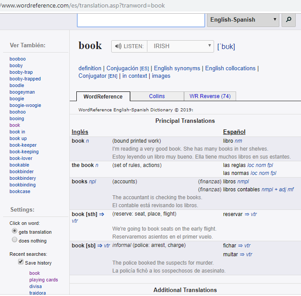301x296 pixels.
Task: Click 'reservar' translation word
Action: pyautogui.click(x=233, y=214)
